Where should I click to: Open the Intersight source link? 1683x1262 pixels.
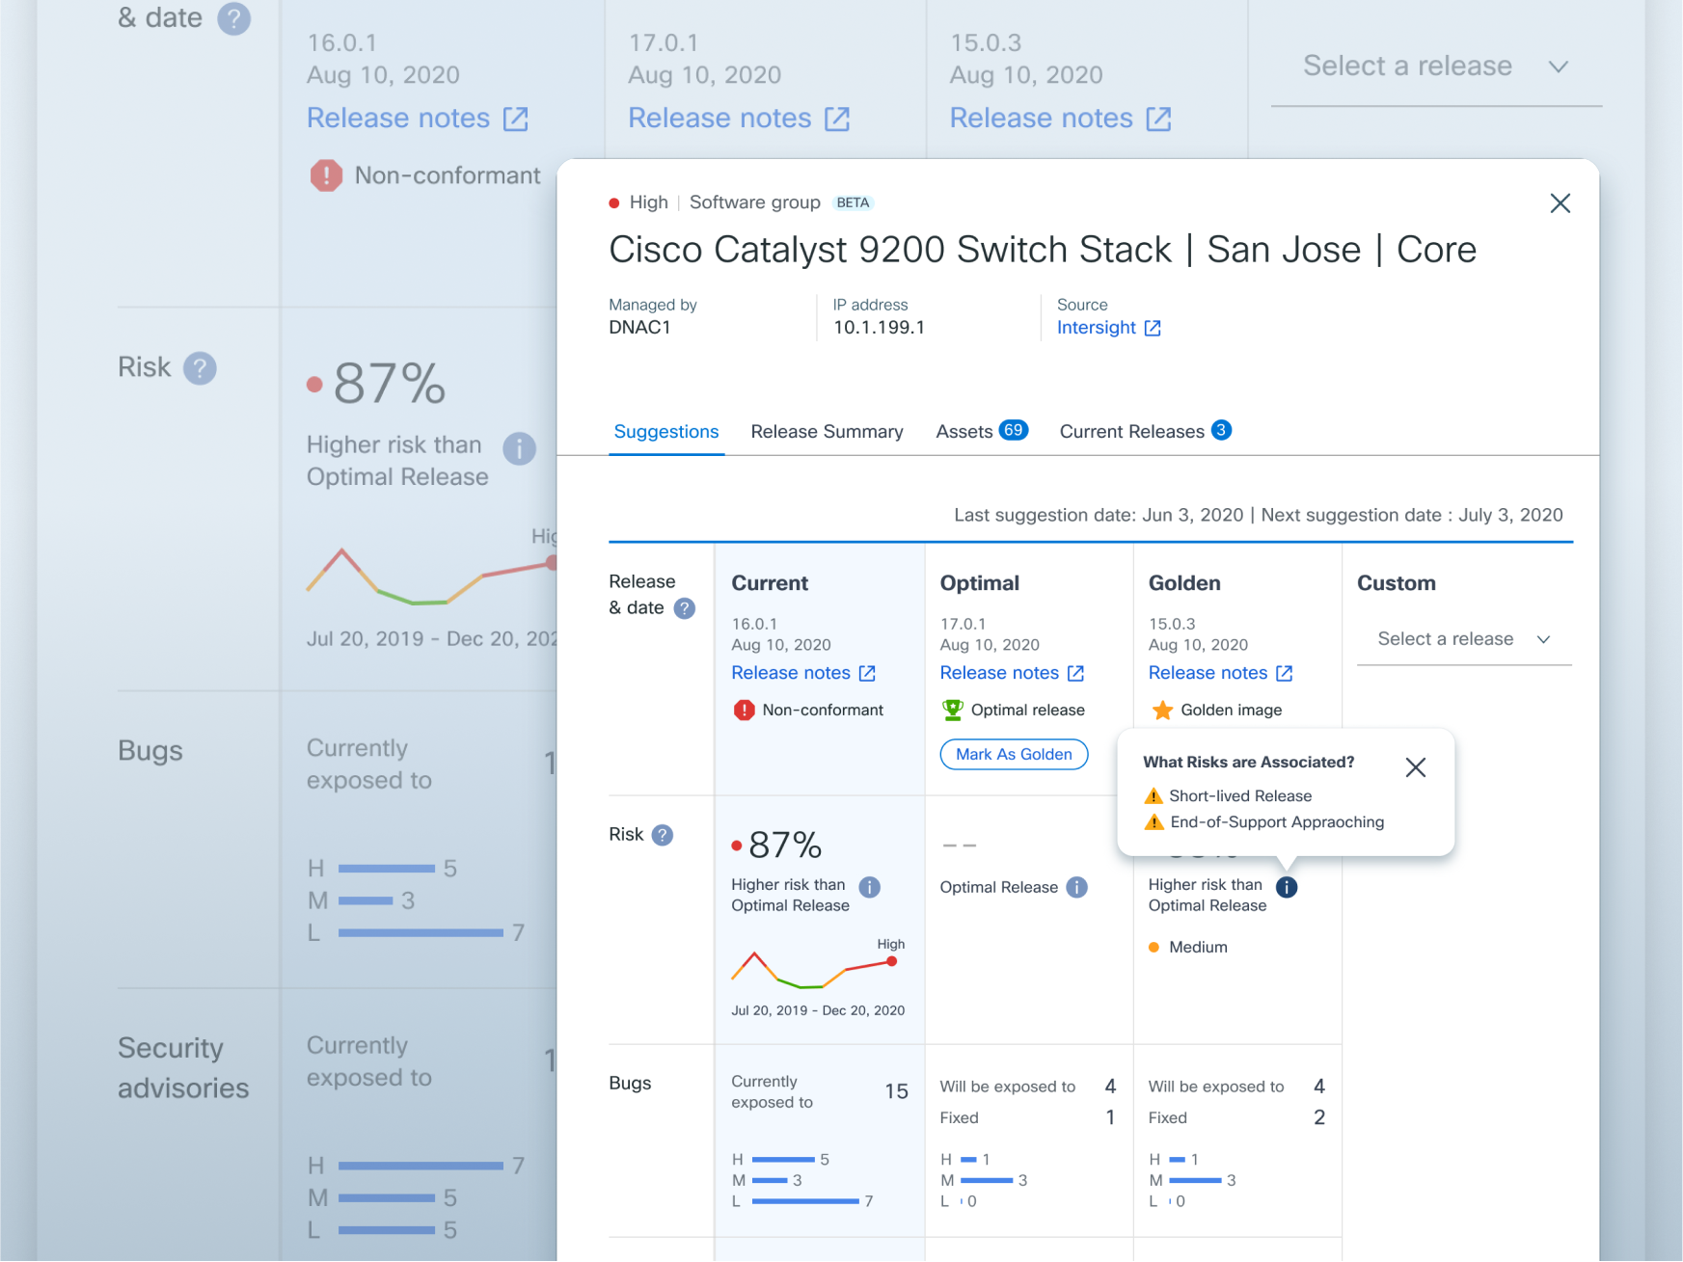[x=1098, y=328]
